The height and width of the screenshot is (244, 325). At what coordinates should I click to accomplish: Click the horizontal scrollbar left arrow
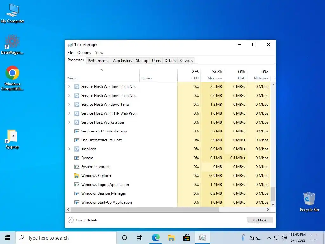point(68,210)
